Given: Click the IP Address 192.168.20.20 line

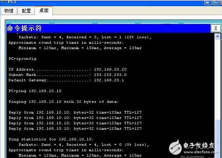Looking at the screenshot, I should [67, 70].
